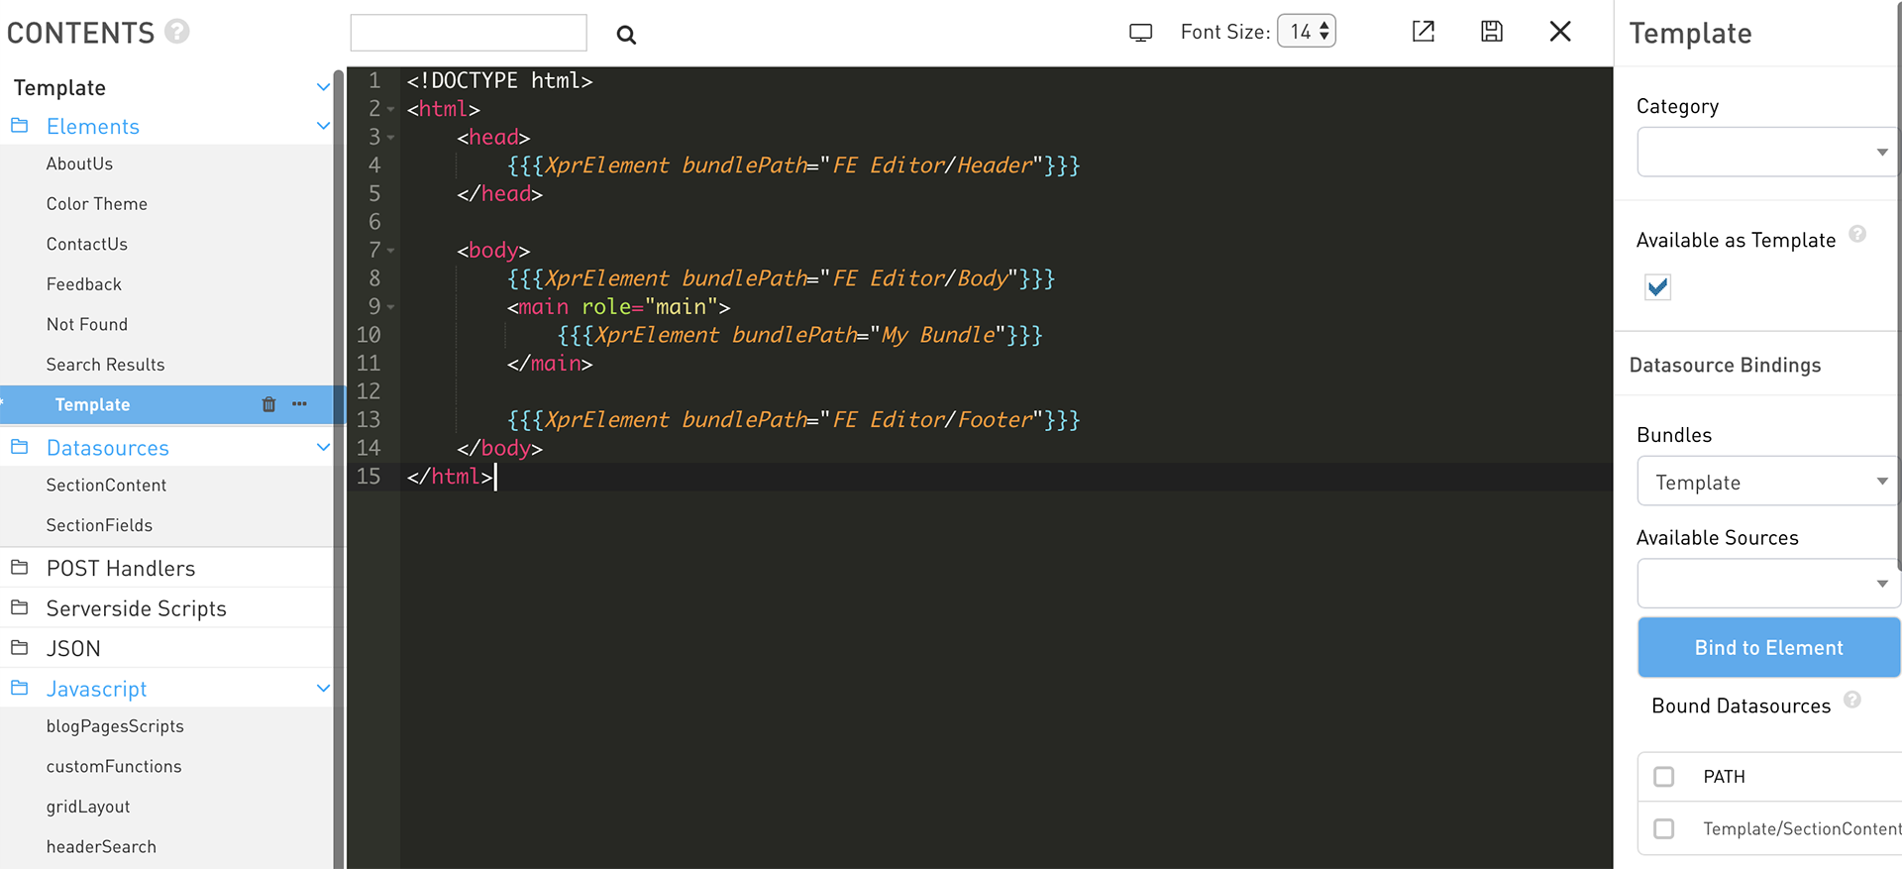Viewport: 1902px width, 869px height.
Task: Delete Template element via trash icon
Action: pos(268,404)
